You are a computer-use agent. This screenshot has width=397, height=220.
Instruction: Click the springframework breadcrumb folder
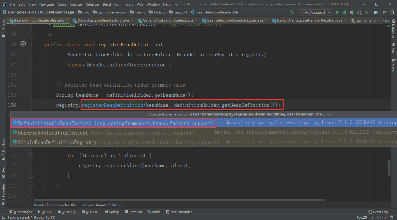[110, 12]
